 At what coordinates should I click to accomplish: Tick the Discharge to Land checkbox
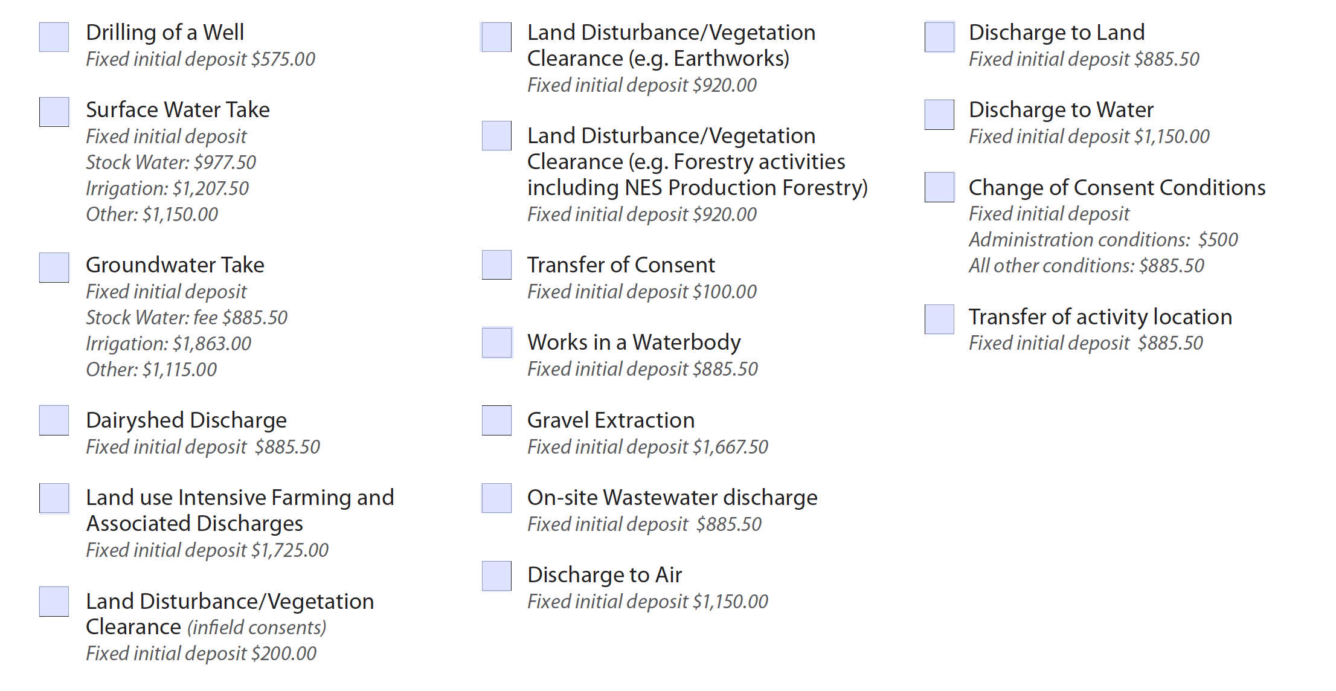pos(940,37)
